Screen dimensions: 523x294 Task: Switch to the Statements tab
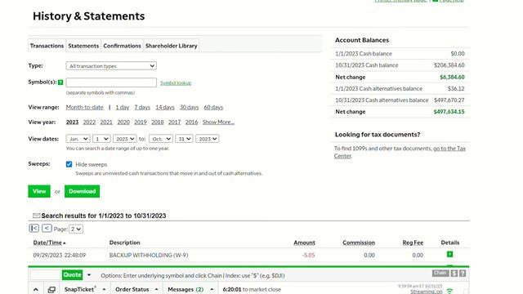[x=83, y=46]
